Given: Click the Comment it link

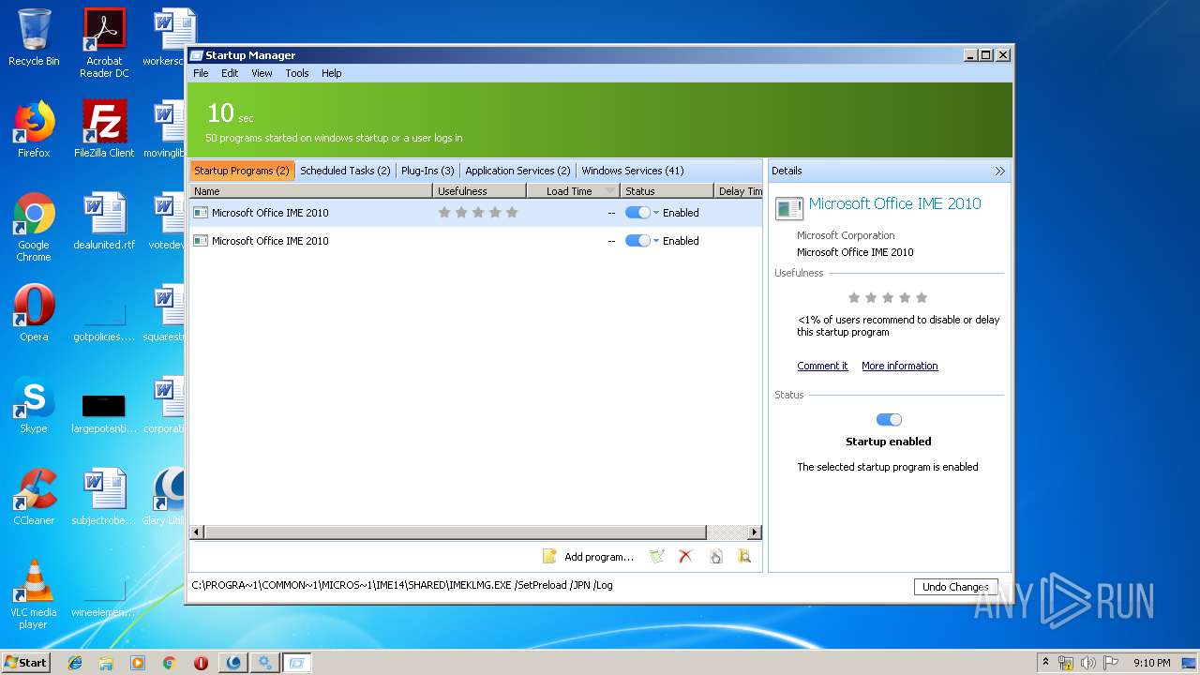Looking at the screenshot, I should pyautogui.click(x=822, y=366).
